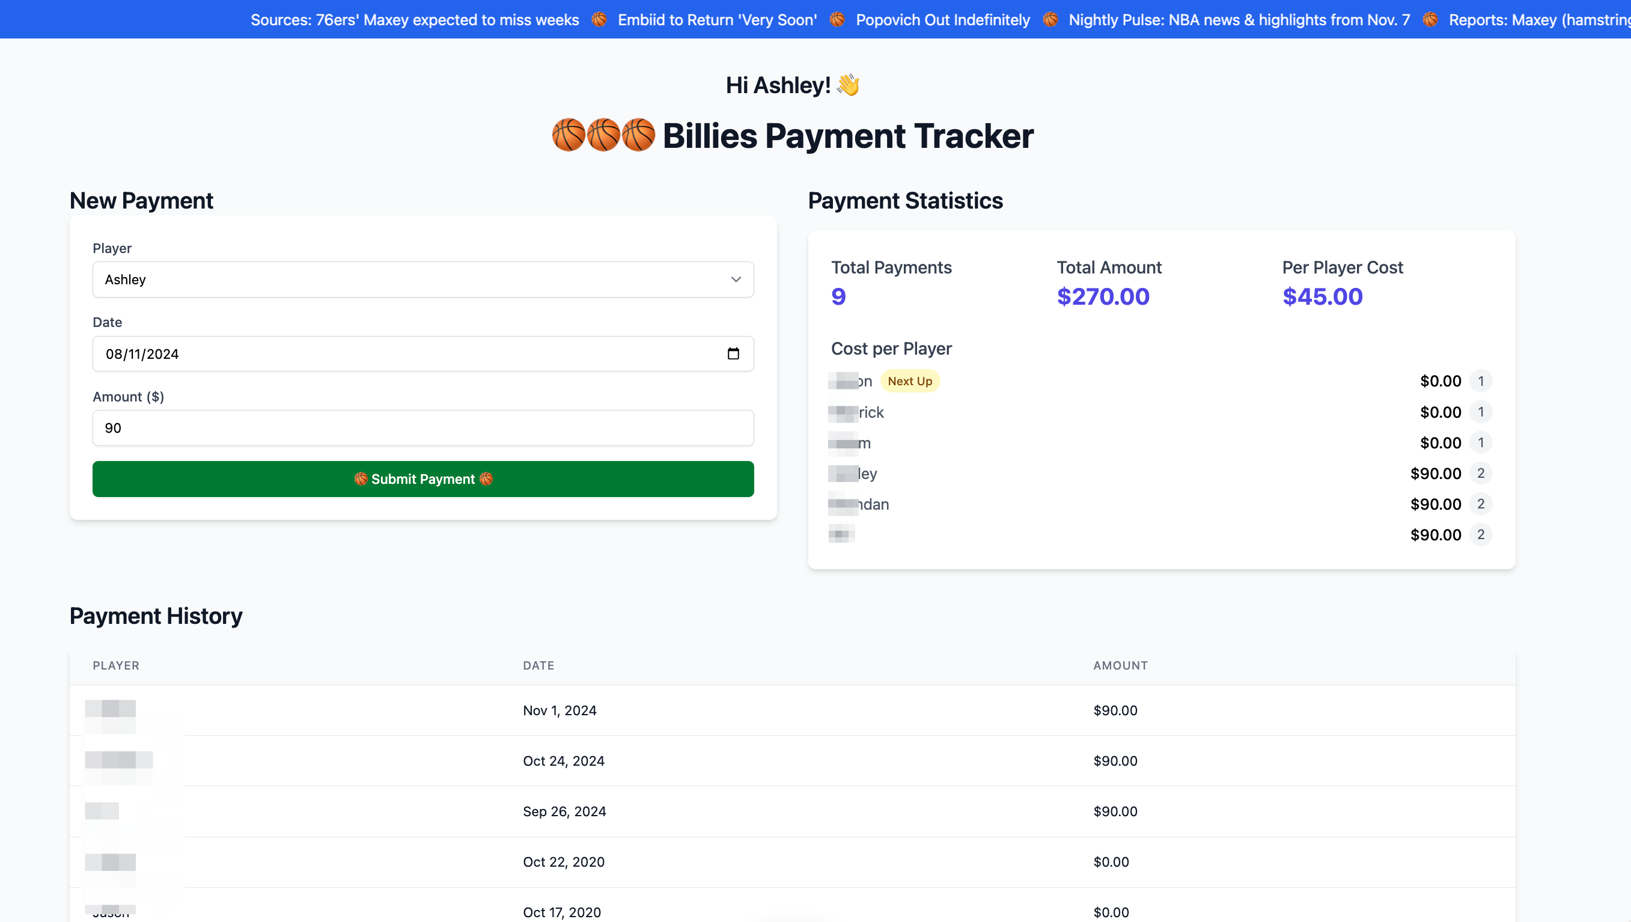The height and width of the screenshot is (922, 1631).
Task: Click the basketball icon after Embiid headline
Action: click(x=837, y=20)
